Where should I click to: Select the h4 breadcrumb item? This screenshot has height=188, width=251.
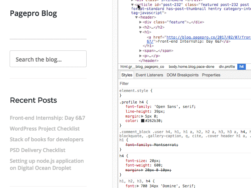tap(241, 67)
